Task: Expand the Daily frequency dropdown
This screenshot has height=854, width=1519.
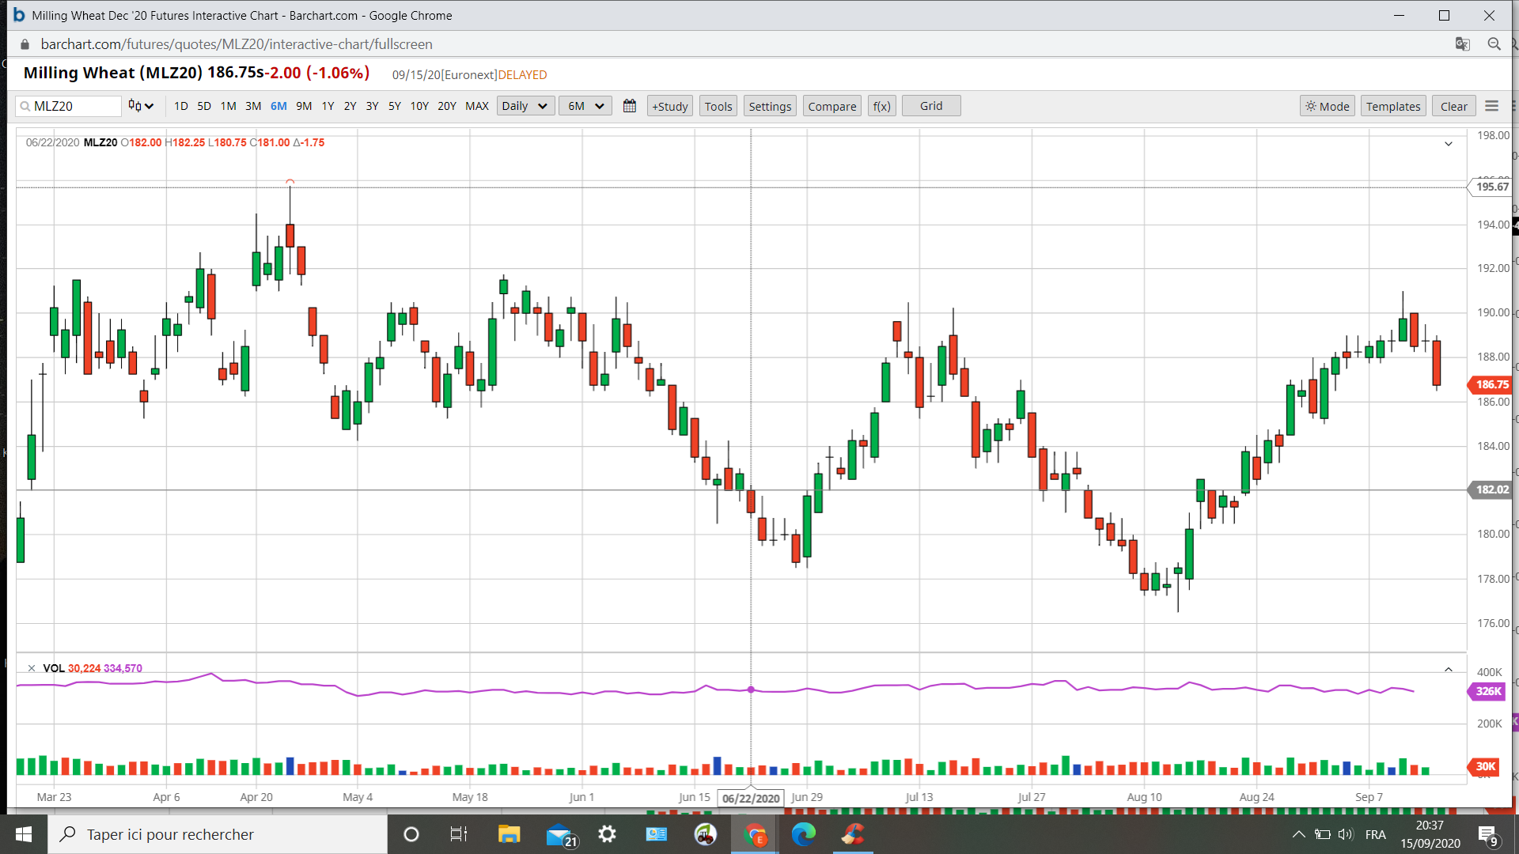Action: tap(525, 106)
